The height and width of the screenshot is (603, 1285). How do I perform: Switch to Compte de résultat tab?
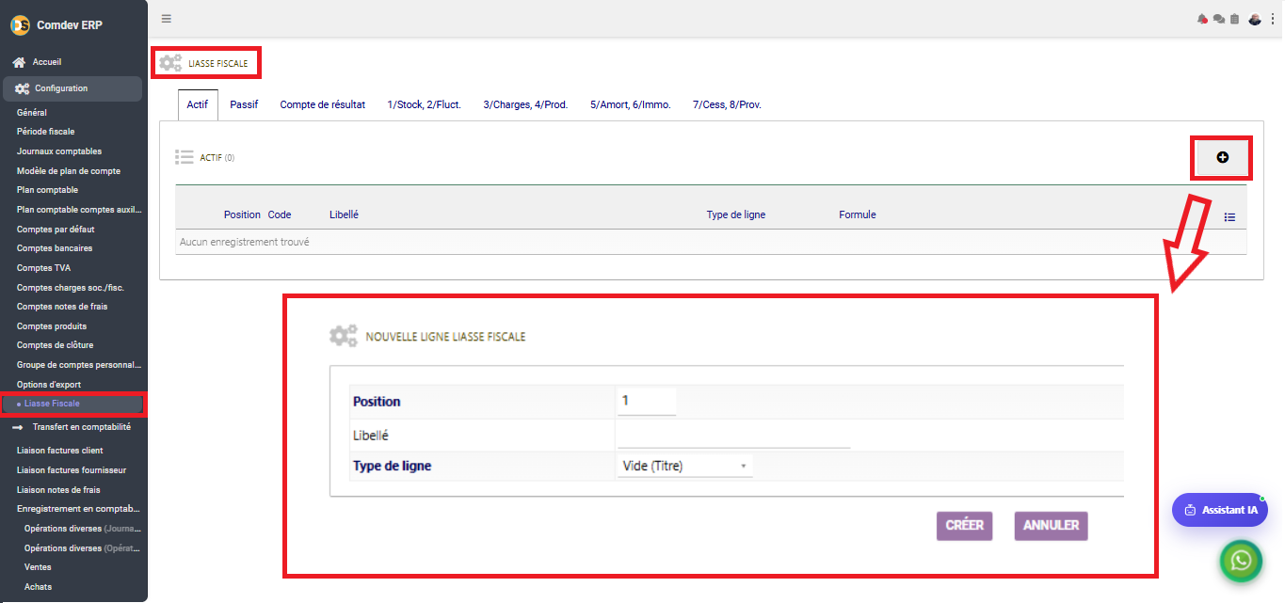(323, 105)
